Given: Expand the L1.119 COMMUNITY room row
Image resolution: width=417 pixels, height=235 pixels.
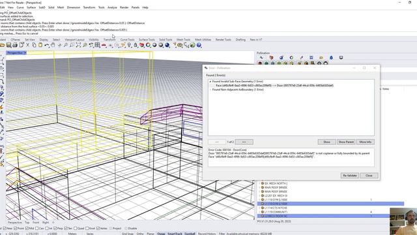Looking at the screenshot, I should pos(259,211).
